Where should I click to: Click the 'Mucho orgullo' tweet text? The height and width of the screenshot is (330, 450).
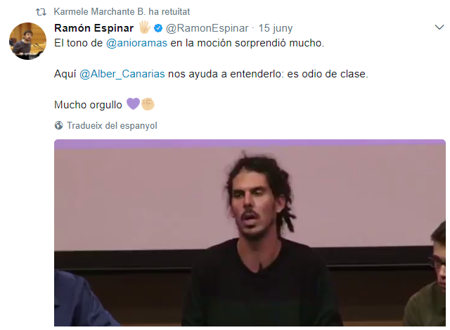coord(88,105)
